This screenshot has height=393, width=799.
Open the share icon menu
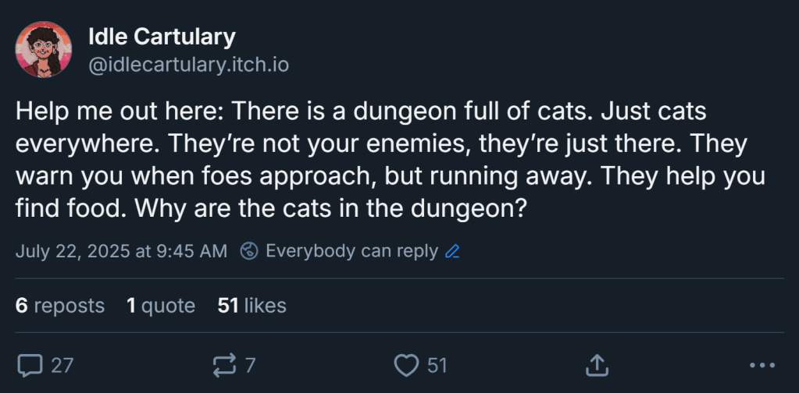(596, 365)
